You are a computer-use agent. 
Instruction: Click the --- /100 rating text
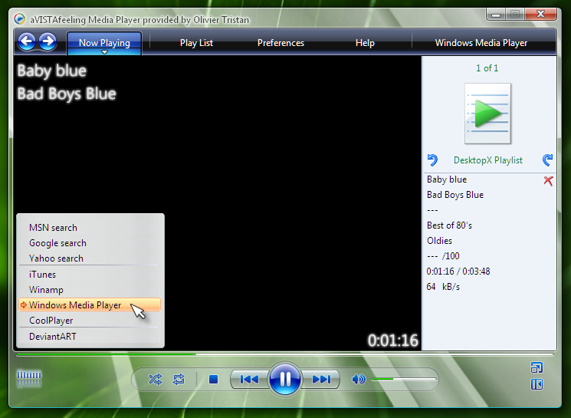click(x=443, y=256)
